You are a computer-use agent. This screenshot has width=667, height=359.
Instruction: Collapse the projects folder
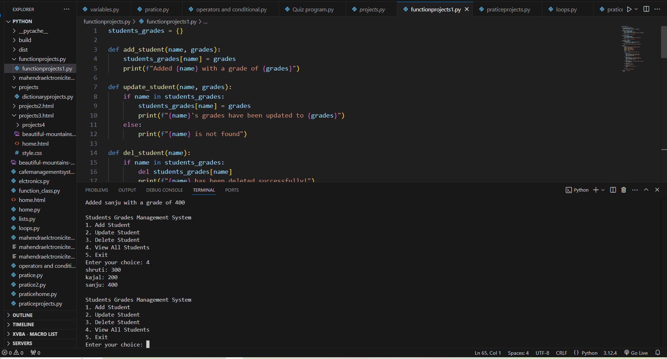click(40, 87)
